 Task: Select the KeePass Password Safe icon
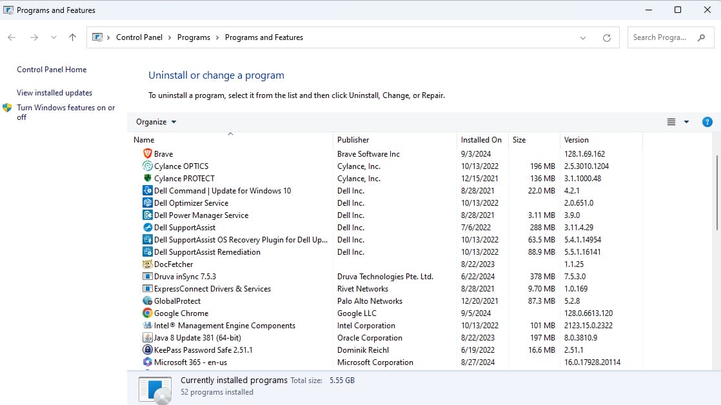(149, 350)
